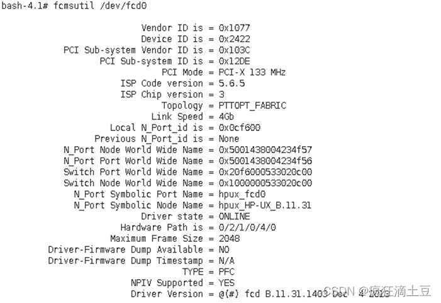Click the fcmsutil /dev/fcd0 command line
Screen dimensions: 441x303
74,6
